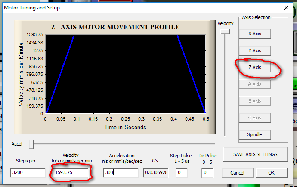Focus the Steps per field showing 3200

click(28, 173)
